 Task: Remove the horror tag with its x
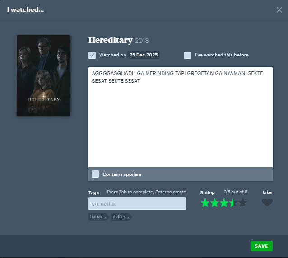coord(105,217)
